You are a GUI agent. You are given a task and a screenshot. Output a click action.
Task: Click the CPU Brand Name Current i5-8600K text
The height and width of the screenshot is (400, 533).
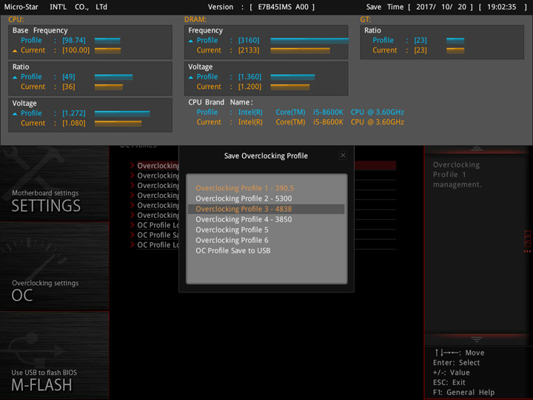pyautogui.click(x=328, y=121)
